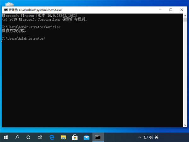Maximize the cmd.exe window
The height and width of the screenshot is (142, 189).
[x=171, y=10]
